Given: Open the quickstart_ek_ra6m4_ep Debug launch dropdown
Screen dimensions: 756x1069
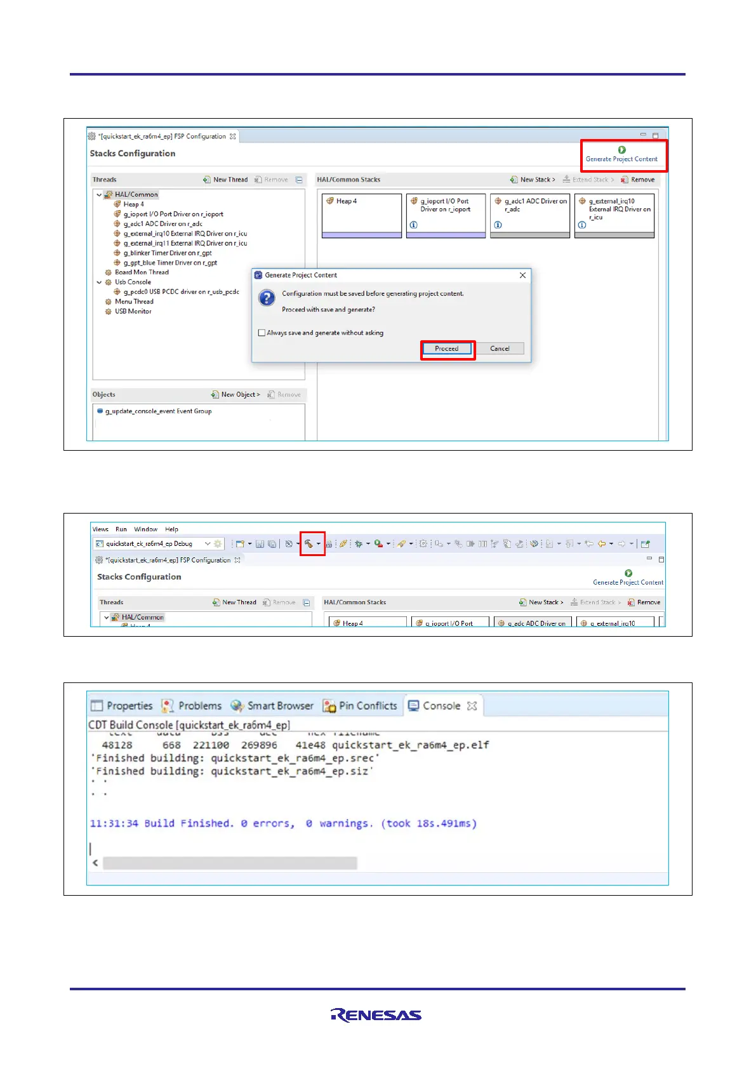Looking at the screenshot, I should pyautogui.click(x=207, y=544).
